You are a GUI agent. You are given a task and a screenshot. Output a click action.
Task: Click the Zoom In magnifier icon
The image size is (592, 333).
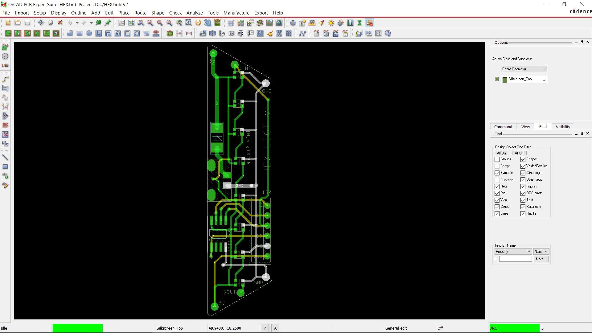(160, 23)
